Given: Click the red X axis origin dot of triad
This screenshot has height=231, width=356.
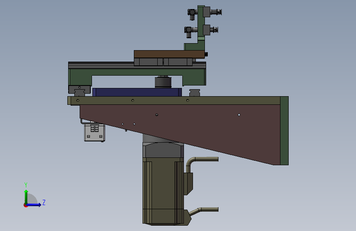Looking at the screenshot, I should tap(25, 205).
